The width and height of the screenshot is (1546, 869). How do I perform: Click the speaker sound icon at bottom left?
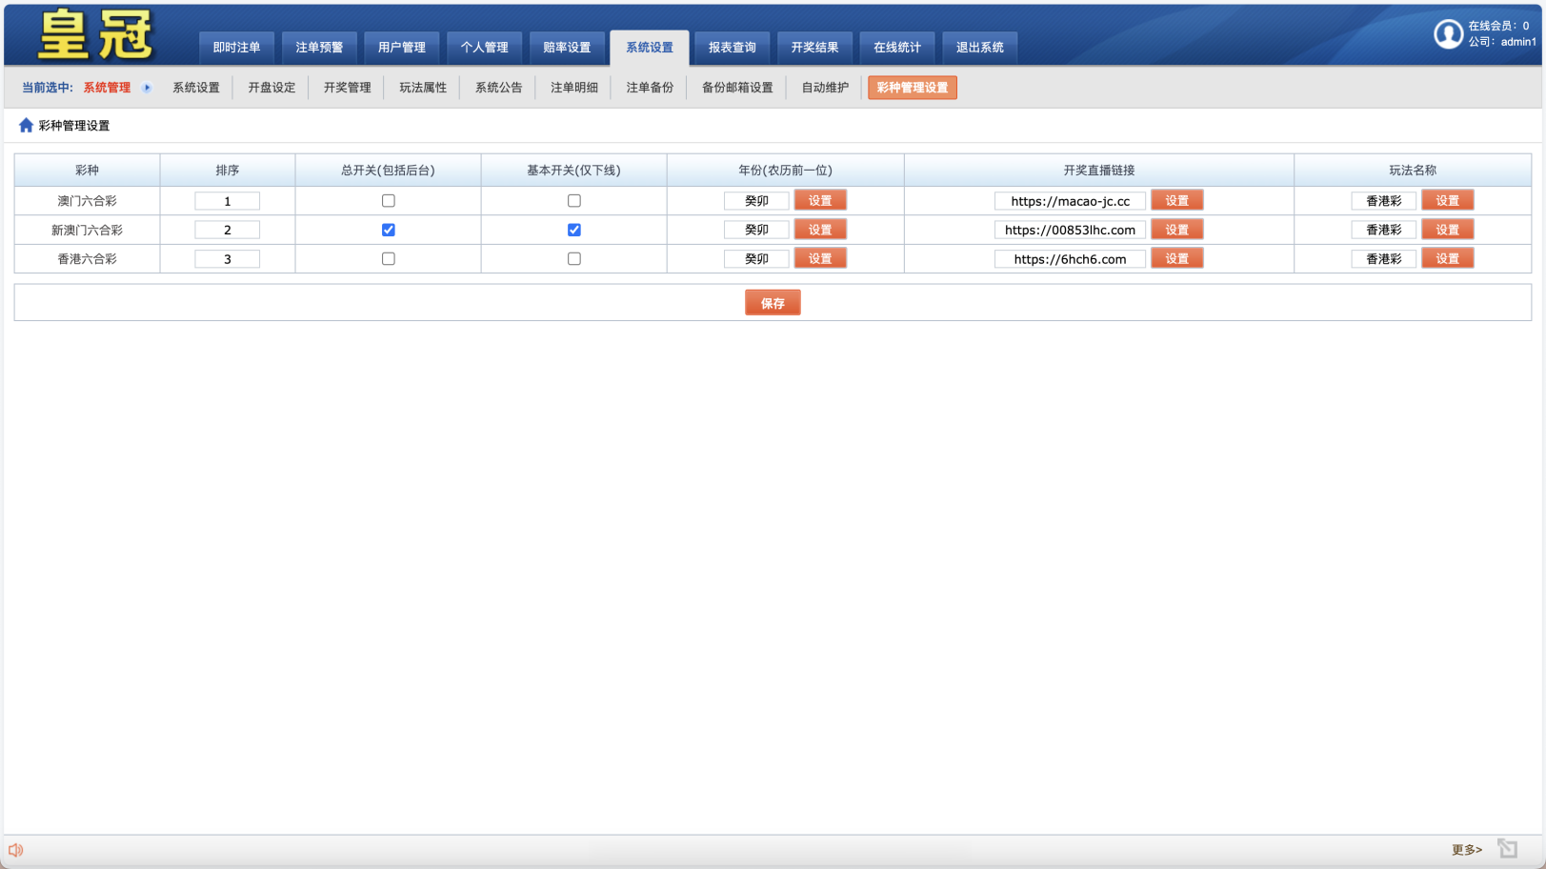click(16, 850)
